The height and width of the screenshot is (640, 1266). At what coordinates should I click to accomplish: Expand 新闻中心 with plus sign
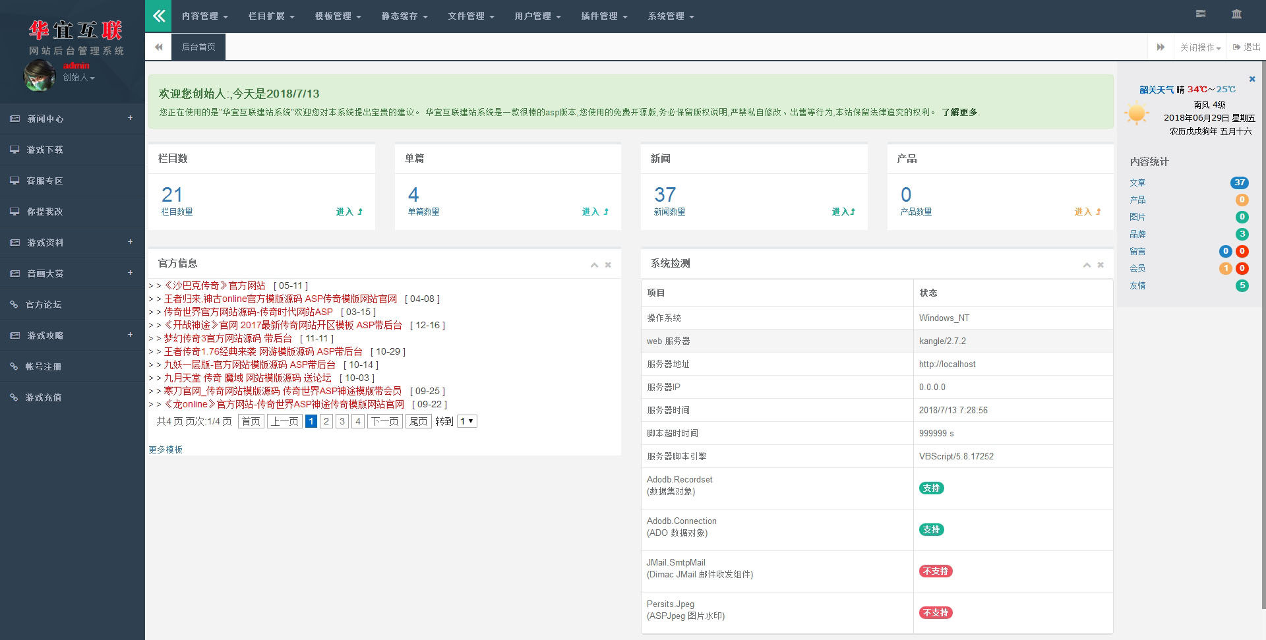pos(130,118)
